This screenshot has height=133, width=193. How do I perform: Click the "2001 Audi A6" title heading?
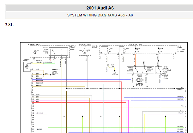tap(100, 8)
